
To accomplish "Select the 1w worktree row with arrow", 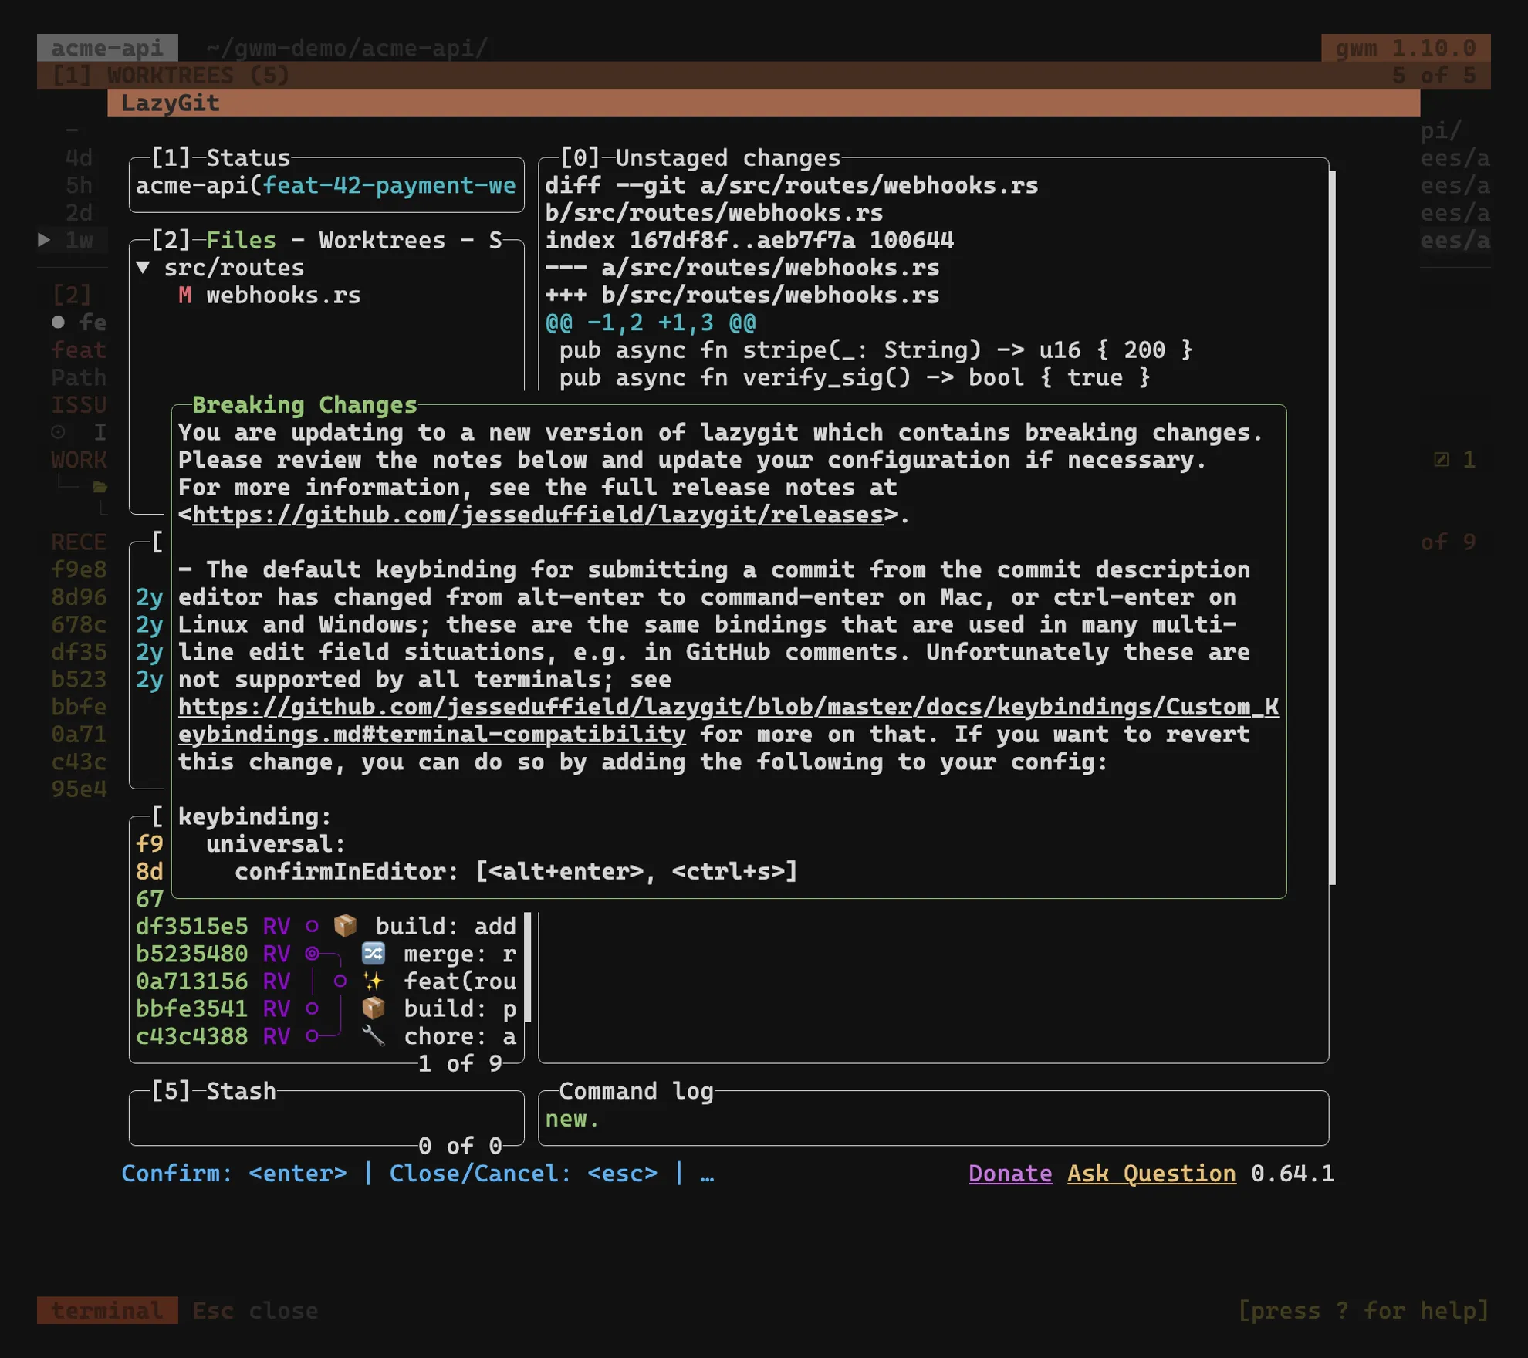I will (72, 240).
